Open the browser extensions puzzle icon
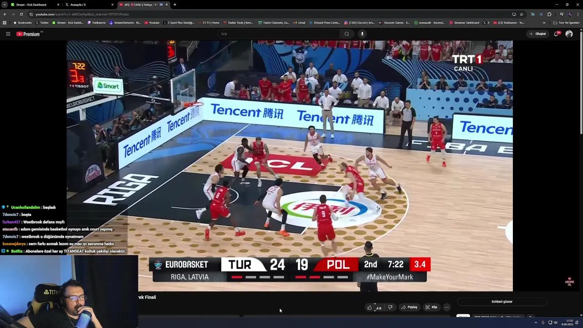The height and width of the screenshot is (328, 583). [x=549, y=14]
